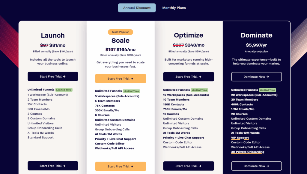Viewport: 307px width, 174px height.
Task: Click Limited Time badge in Launch plan
Action: [x=64, y=90]
